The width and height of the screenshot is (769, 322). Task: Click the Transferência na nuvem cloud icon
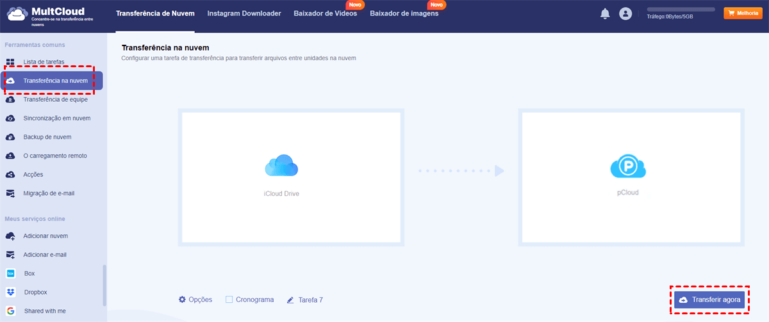click(10, 81)
